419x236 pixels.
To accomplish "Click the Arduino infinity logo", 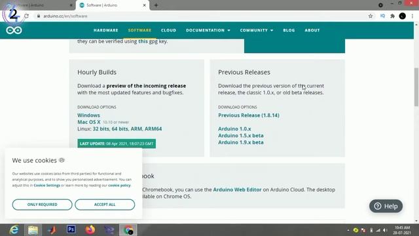I will coord(14,30).
